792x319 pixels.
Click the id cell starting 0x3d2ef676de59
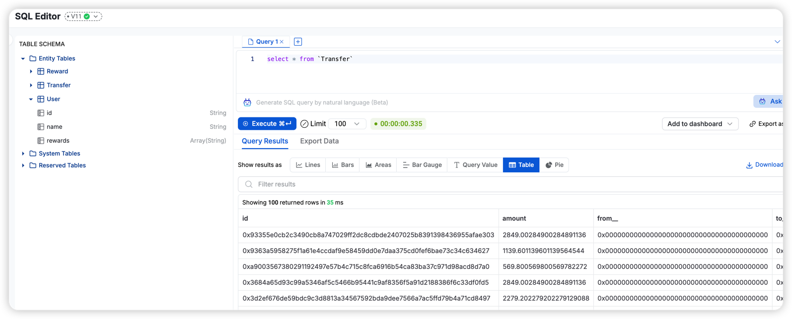[x=368, y=298]
